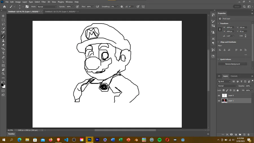254x143 pixels.
Task: Open the layer filter Kind dropdown
Action: (x=224, y=81)
